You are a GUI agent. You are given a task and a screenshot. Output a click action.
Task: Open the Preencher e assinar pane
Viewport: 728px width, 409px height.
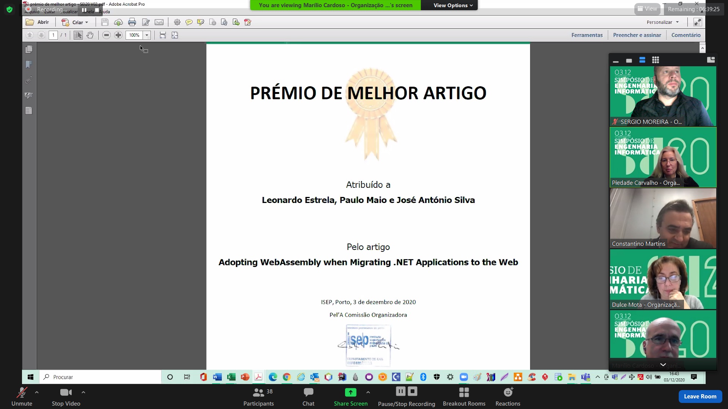[637, 35]
